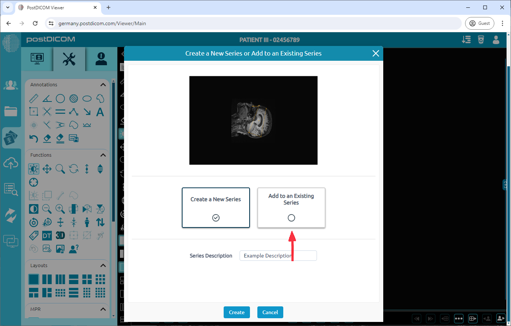This screenshot has height=326, width=511.
Task: Select the pan move tool
Action: [x=47, y=169]
